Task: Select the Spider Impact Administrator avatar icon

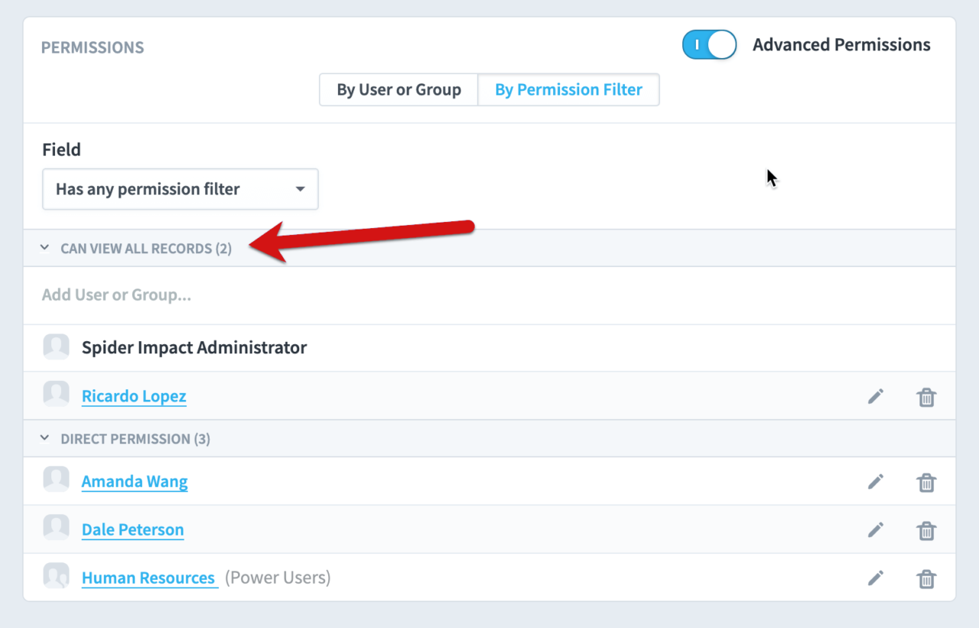Action: point(56,347)
